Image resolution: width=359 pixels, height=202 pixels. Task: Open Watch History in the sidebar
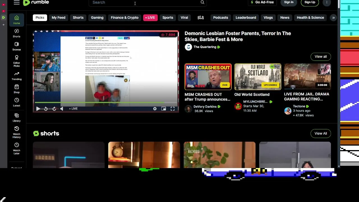[x=17, y=132]
